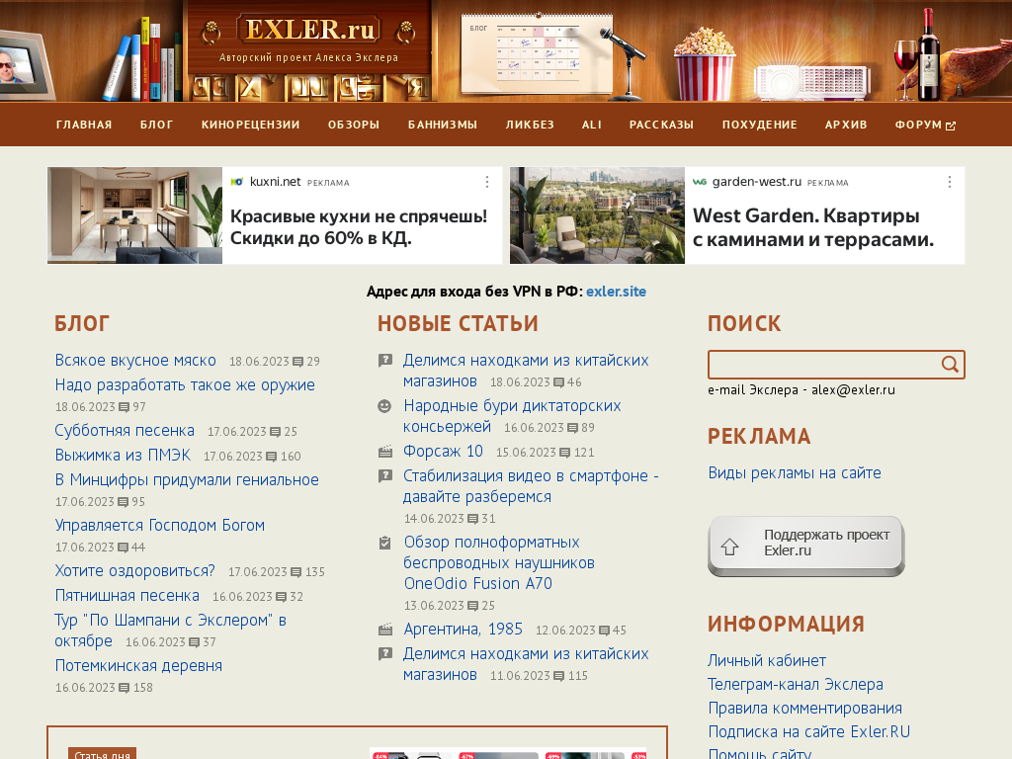1012x759 pixels.
Task: Open Телеграм-канал Экслера link
Action: pos(796,684)
